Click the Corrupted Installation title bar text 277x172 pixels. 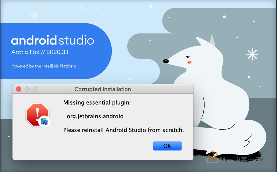[103, 89]
